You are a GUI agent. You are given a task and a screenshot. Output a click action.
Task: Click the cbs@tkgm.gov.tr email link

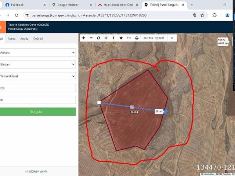click(x=36, y=171)
